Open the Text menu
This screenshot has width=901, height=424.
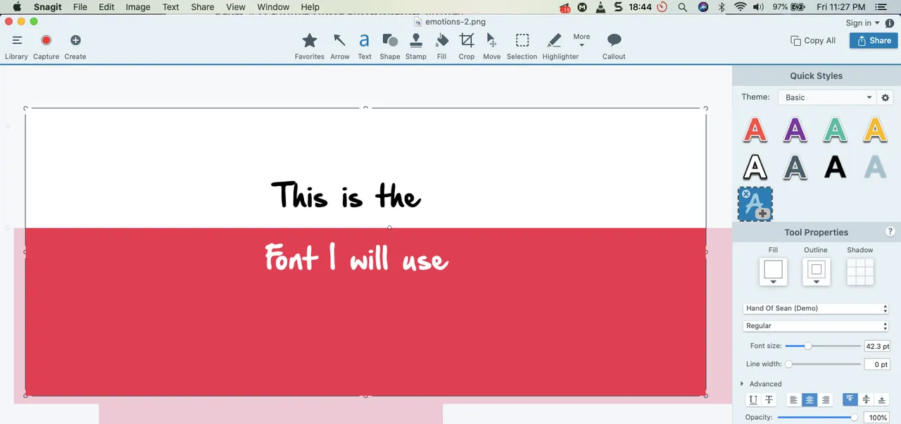point(171,7)
